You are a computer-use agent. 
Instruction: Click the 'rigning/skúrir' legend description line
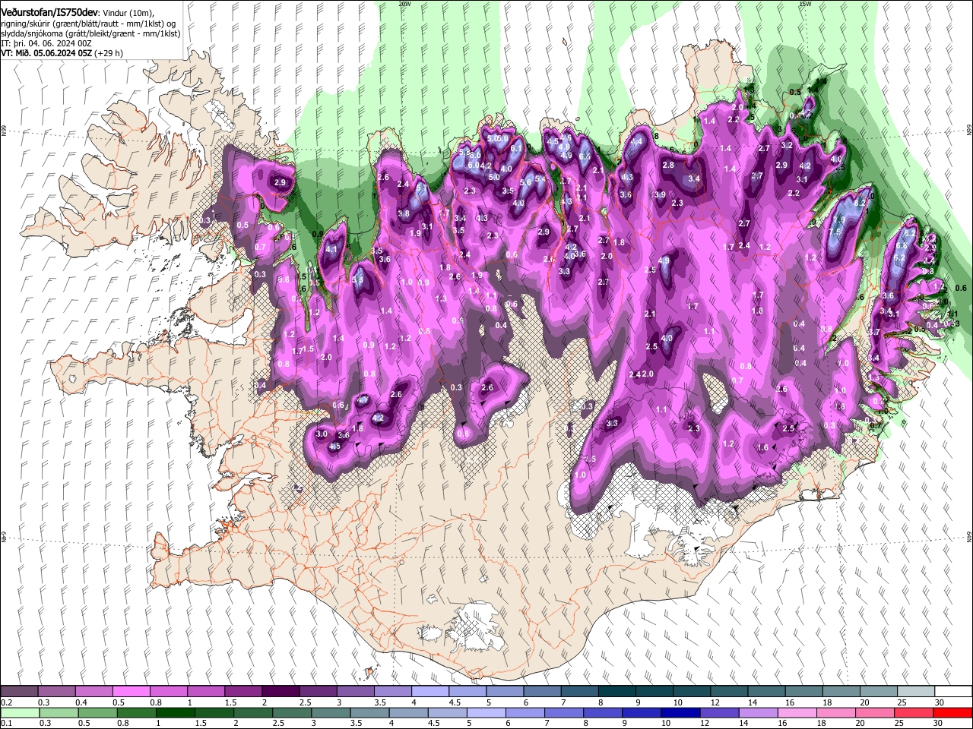point(87,24)
